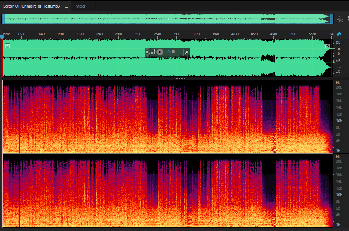The height and width of the screenshot is (231, 349).
Task: Click the fade in handle on the waveform
Action: (x=8, y=46)
